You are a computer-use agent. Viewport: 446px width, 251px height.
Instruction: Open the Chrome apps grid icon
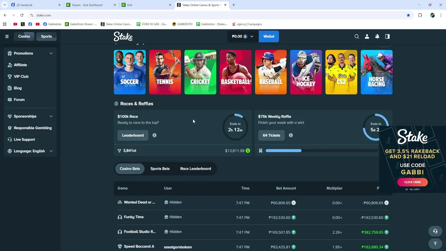pos(5,24)
